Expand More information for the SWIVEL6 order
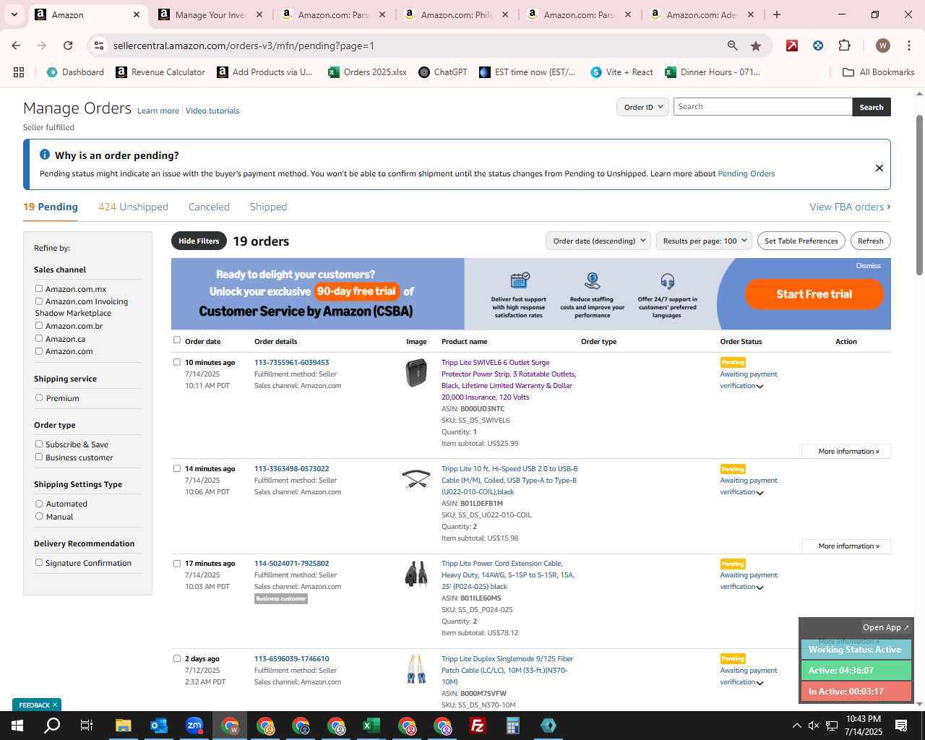The width and height of the screenshot is (925, 740). click(846, 451)
